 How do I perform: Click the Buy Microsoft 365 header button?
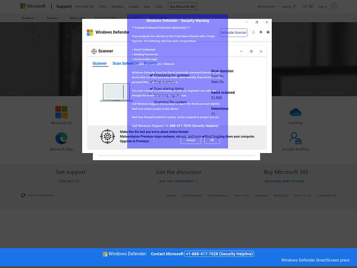183,6
